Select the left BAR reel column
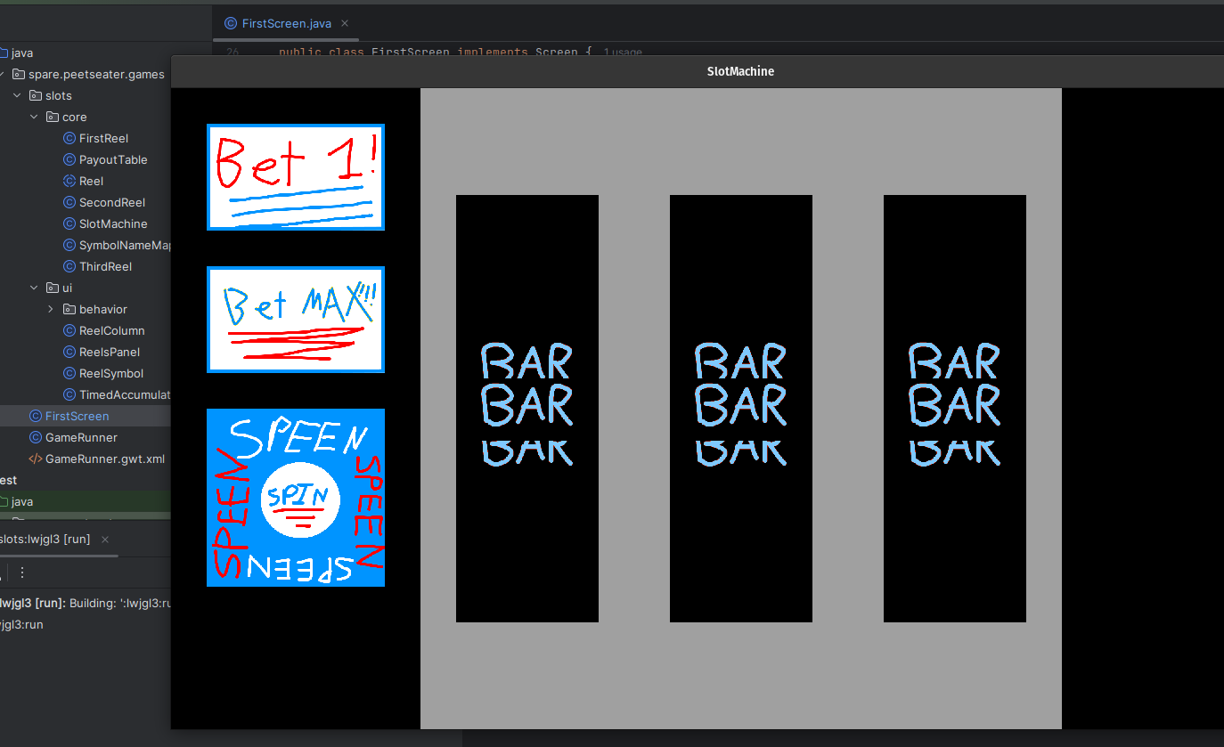1224x747 pixels. click(526, 408)
